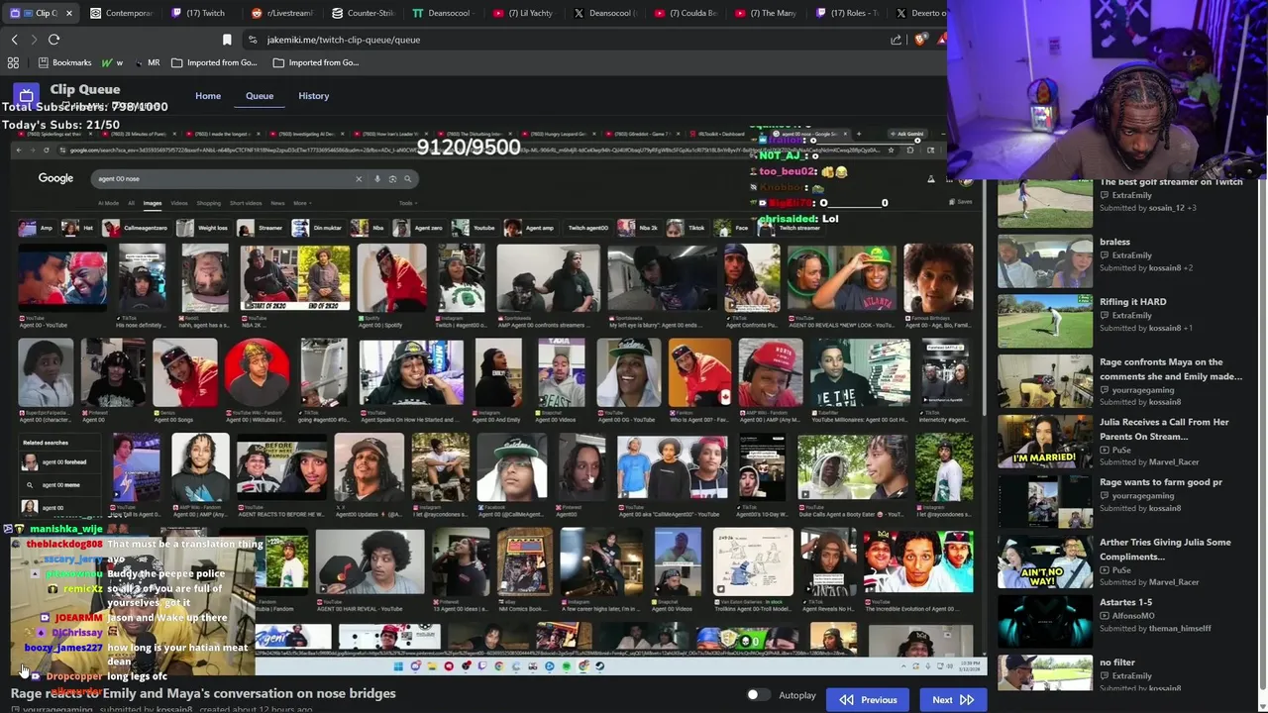This screenshot has height=713, width=1268.
Task: Click the Google Lens camera icon
Action: click(x=392, y=179)
